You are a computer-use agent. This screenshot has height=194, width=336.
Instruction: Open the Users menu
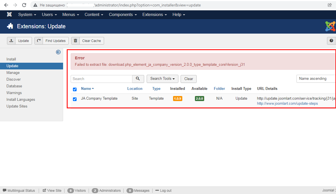(49, 15)
